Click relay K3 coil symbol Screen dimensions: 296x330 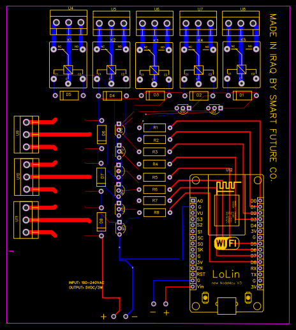[154, 70]
